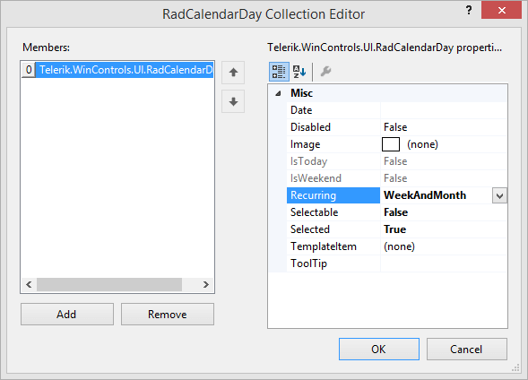Viewport: 528px width, 380px height.
Task: Confirm changes with OK
Action: pyautogui.click(x=379, y=349)
